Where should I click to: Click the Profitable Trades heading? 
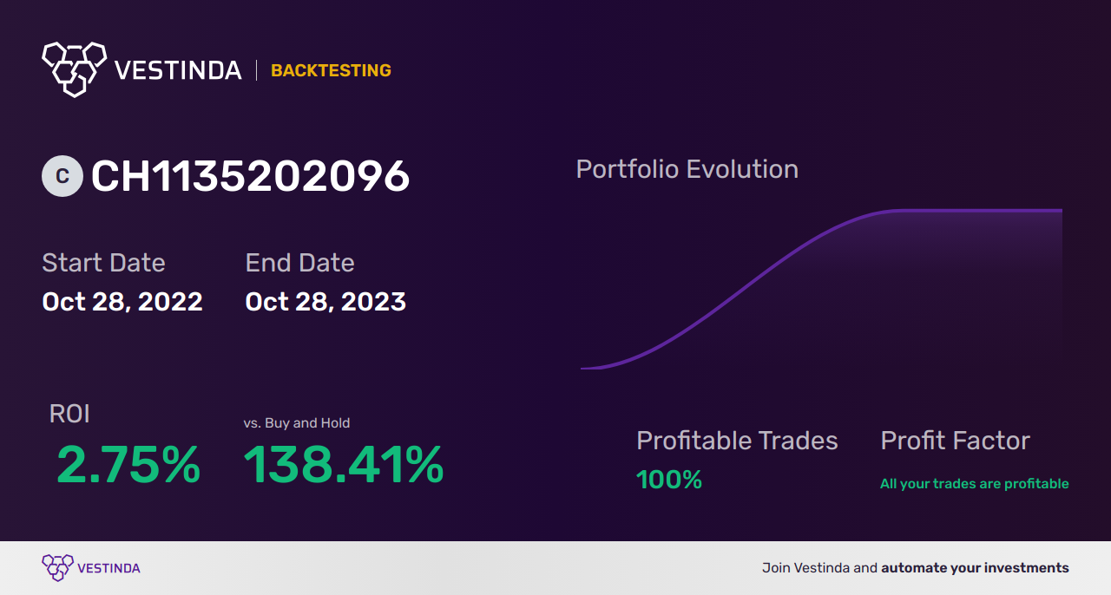point(737,441)
